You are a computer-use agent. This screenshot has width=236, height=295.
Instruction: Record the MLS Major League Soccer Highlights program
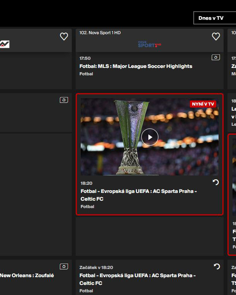[215, 57]
